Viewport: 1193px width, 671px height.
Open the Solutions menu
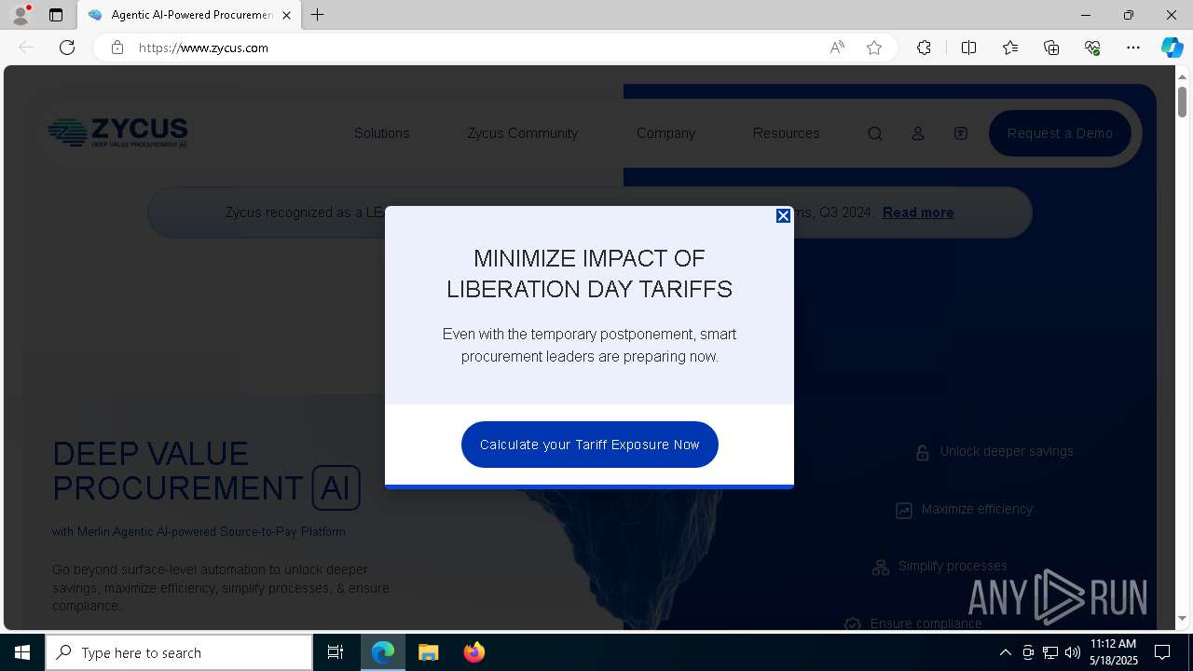pyautogui.click(x=381, y=133)
